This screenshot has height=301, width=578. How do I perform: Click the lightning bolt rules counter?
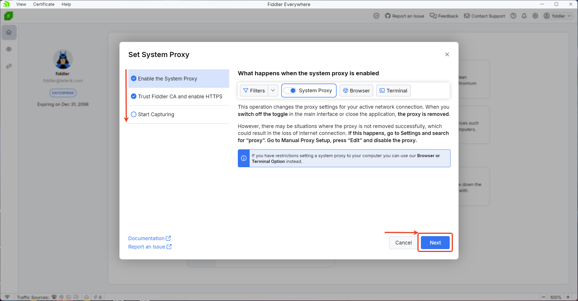pyautogui.click(x=98, y=297)
